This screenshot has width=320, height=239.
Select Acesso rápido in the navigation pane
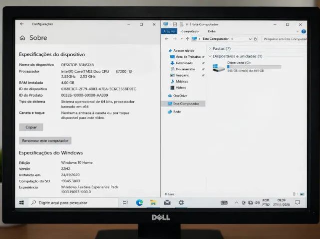184,50
